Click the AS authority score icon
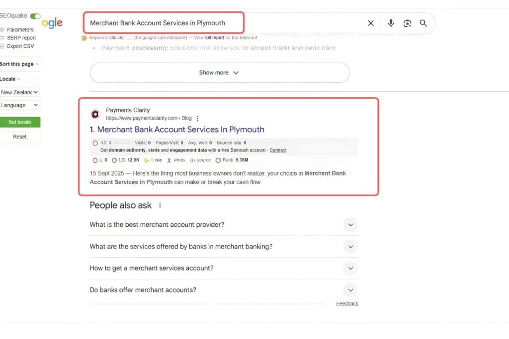Viewport: 509px width, 339px height. 95,143
